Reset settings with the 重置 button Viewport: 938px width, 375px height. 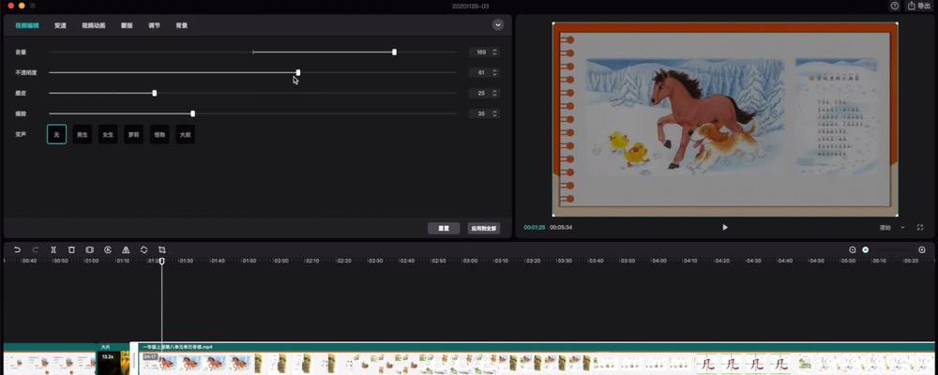click(444, 229)
